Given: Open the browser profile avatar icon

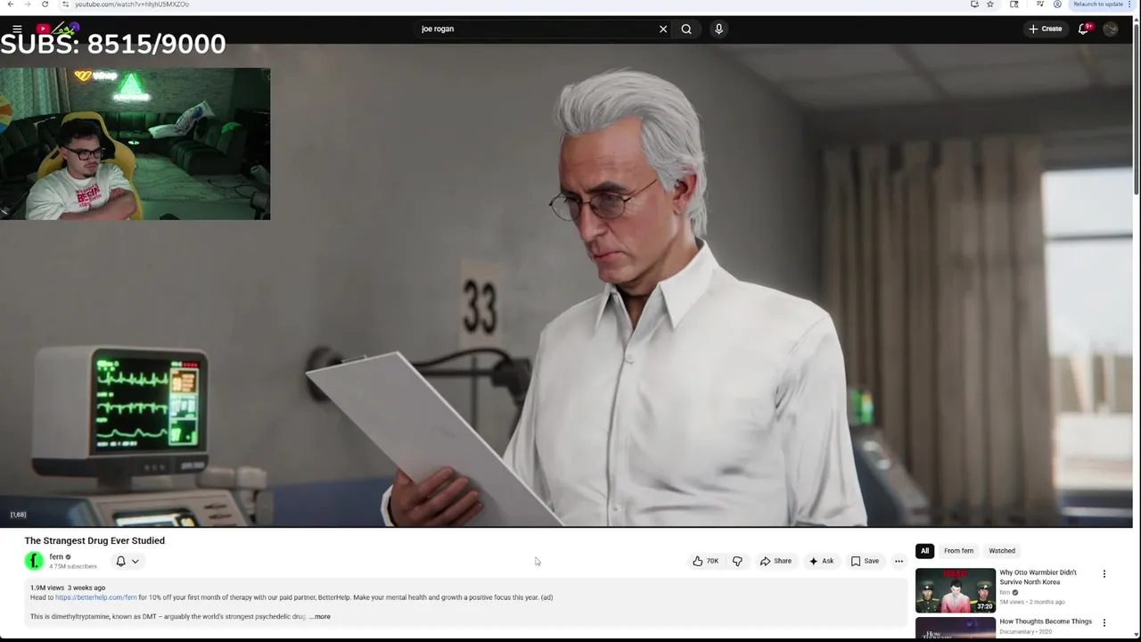Looking at the screenshot, I should click(1057, 4).
